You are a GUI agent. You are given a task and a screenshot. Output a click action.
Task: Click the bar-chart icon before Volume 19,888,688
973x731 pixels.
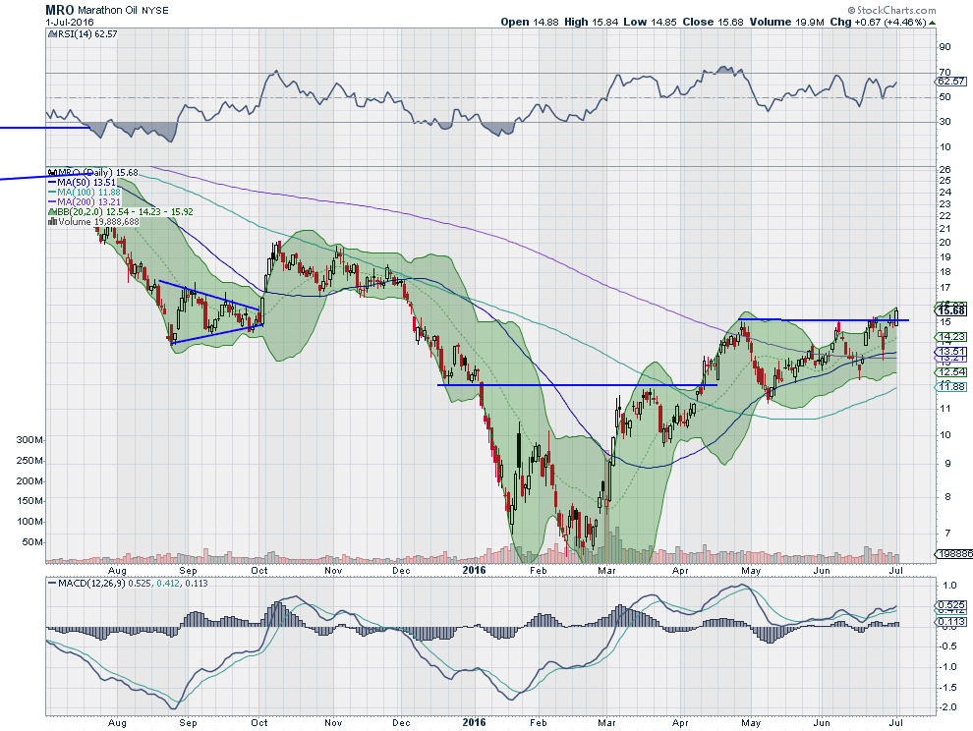[52, 221]
